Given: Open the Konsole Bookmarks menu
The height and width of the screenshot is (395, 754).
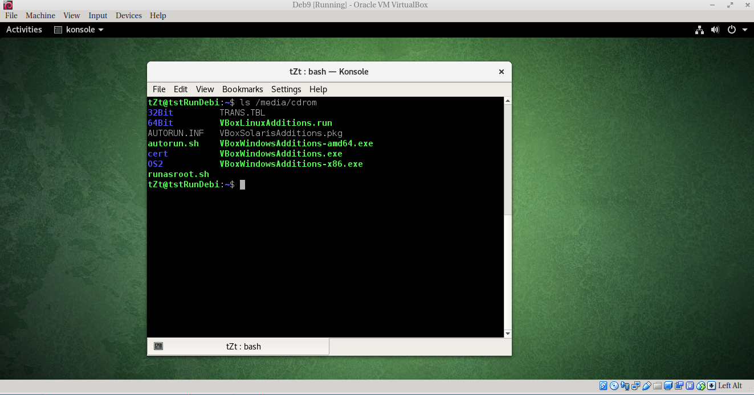Looking at the screenshot, I should tap(242, 89).
